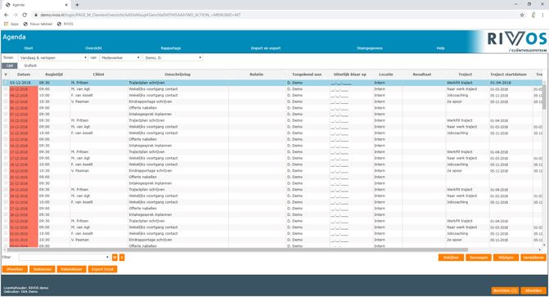The width and height of the screenshot is (549, 297).
Task: Click the orange V icon beside the filter
Action: tap(122, 258)
